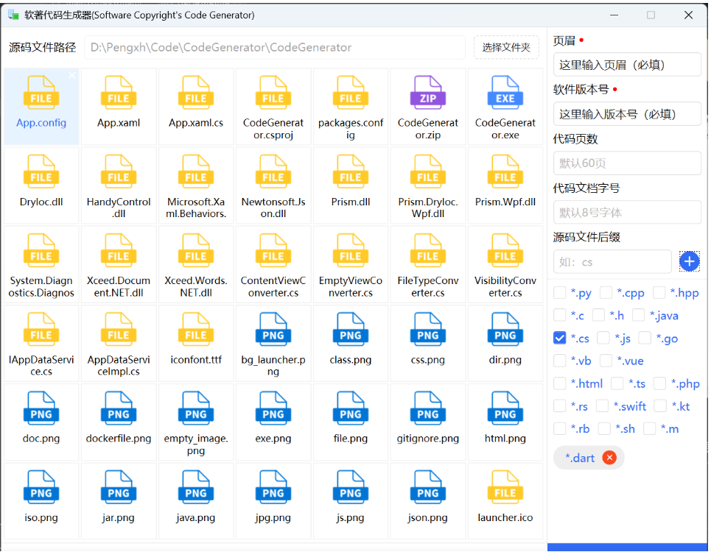Screen dimensions: 711x552
Task: Click the iconfont.ttf file icon
Action: (x=196, y=330)
